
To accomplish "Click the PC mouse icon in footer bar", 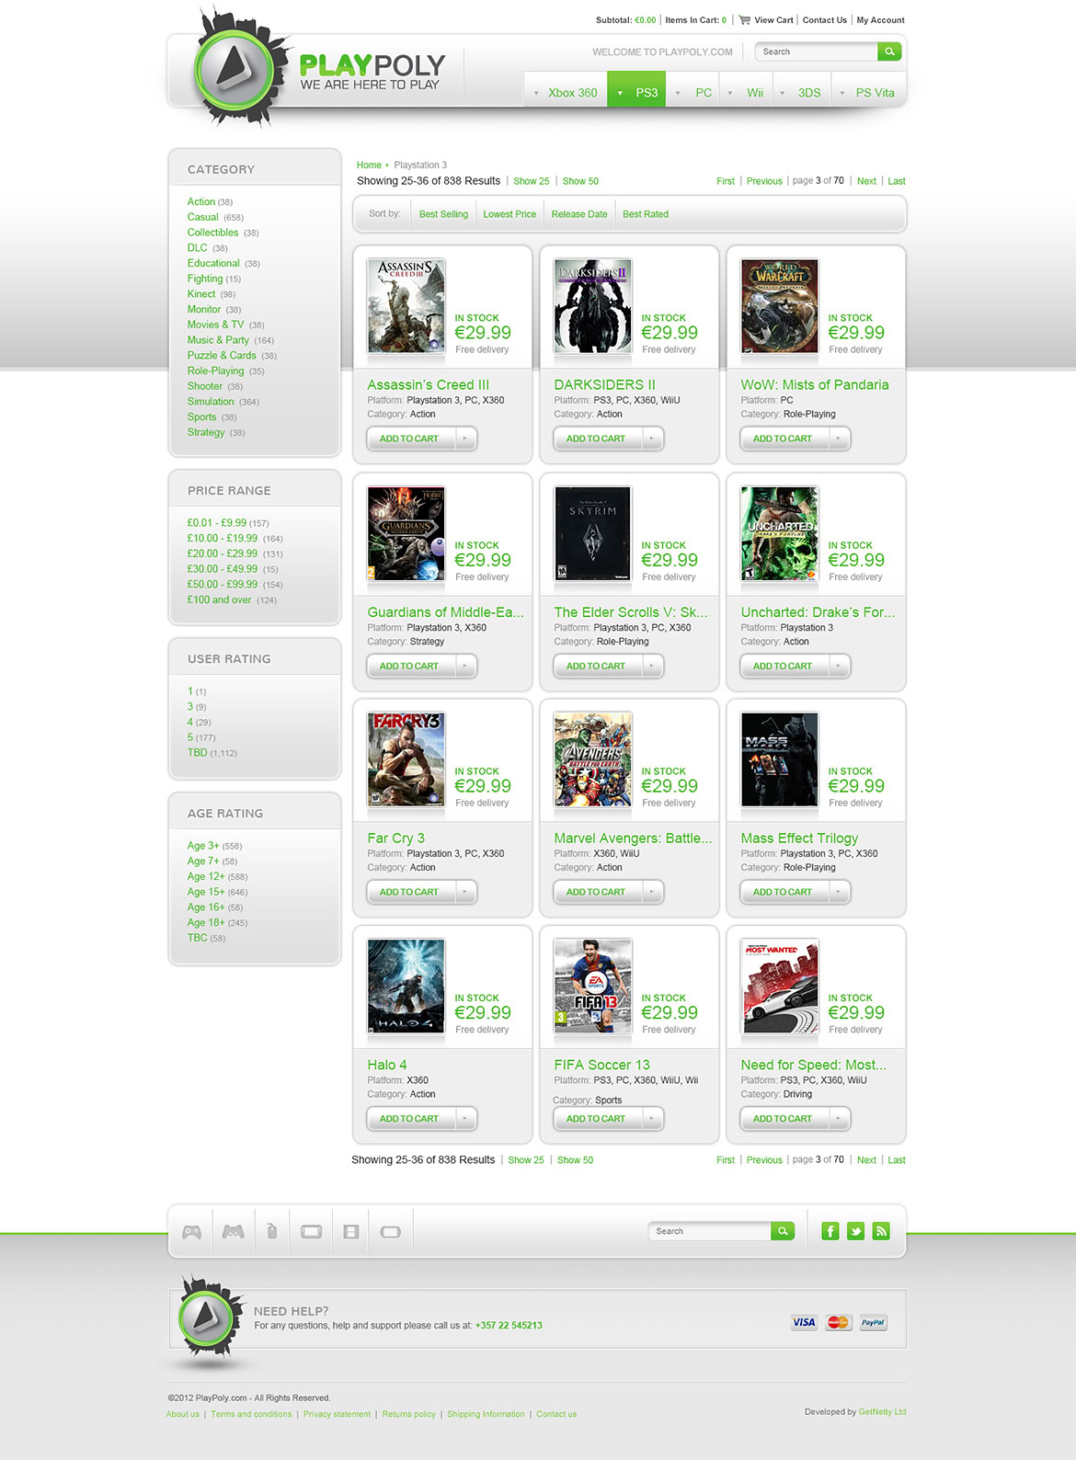I will point(272,1231).
